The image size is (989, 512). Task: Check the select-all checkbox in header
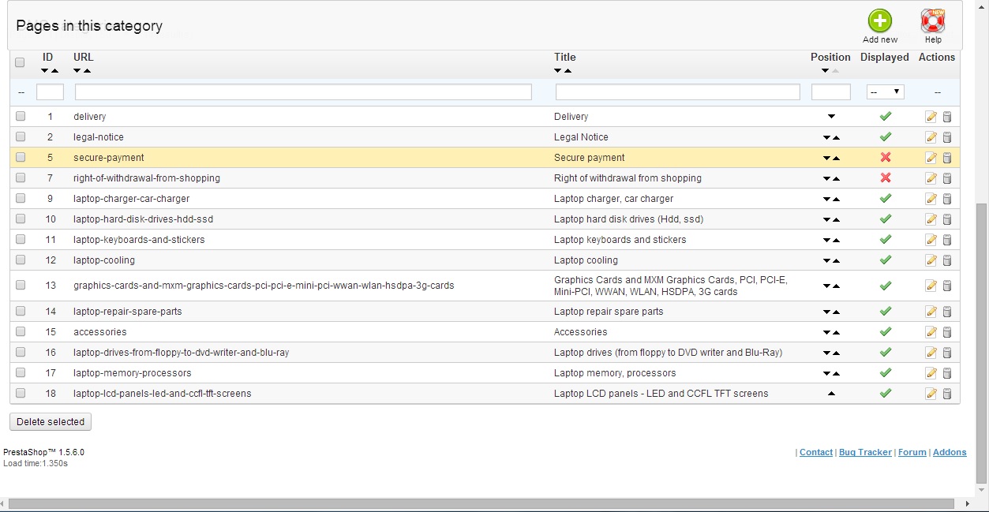[21, 62]
